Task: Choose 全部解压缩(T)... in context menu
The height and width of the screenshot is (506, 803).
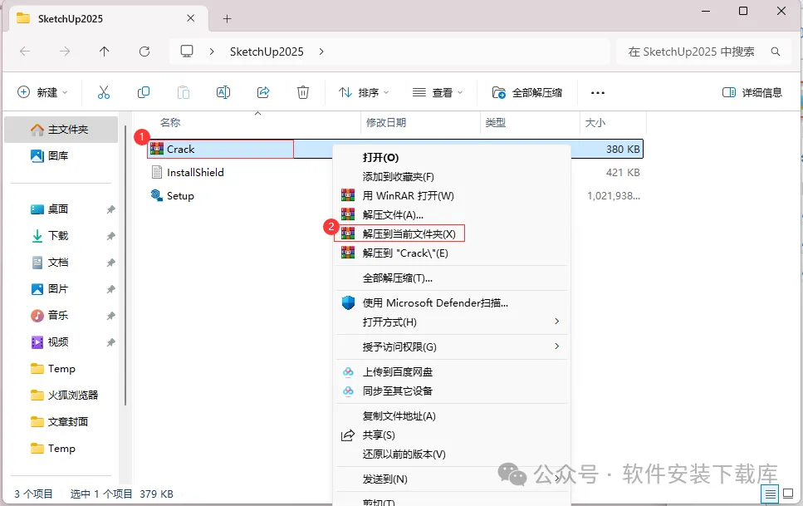Action: (452, 278)
